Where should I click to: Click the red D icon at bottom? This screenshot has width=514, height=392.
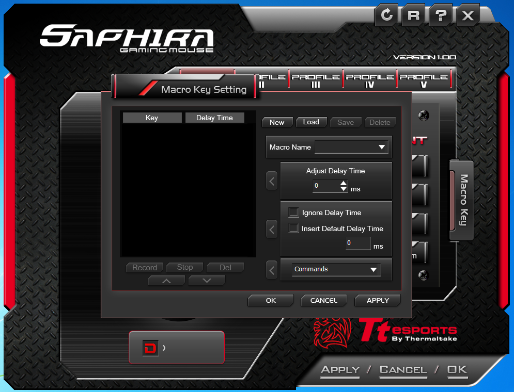tap(150, 348)
